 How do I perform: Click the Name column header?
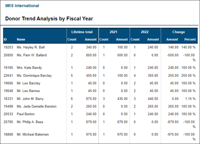21,39
